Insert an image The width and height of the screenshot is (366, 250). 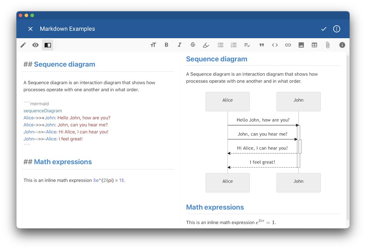[x=301, y=45]
